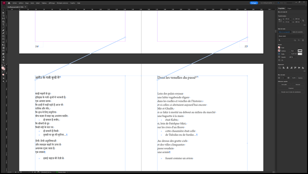Click the Associer button

[x=298, y=85]
